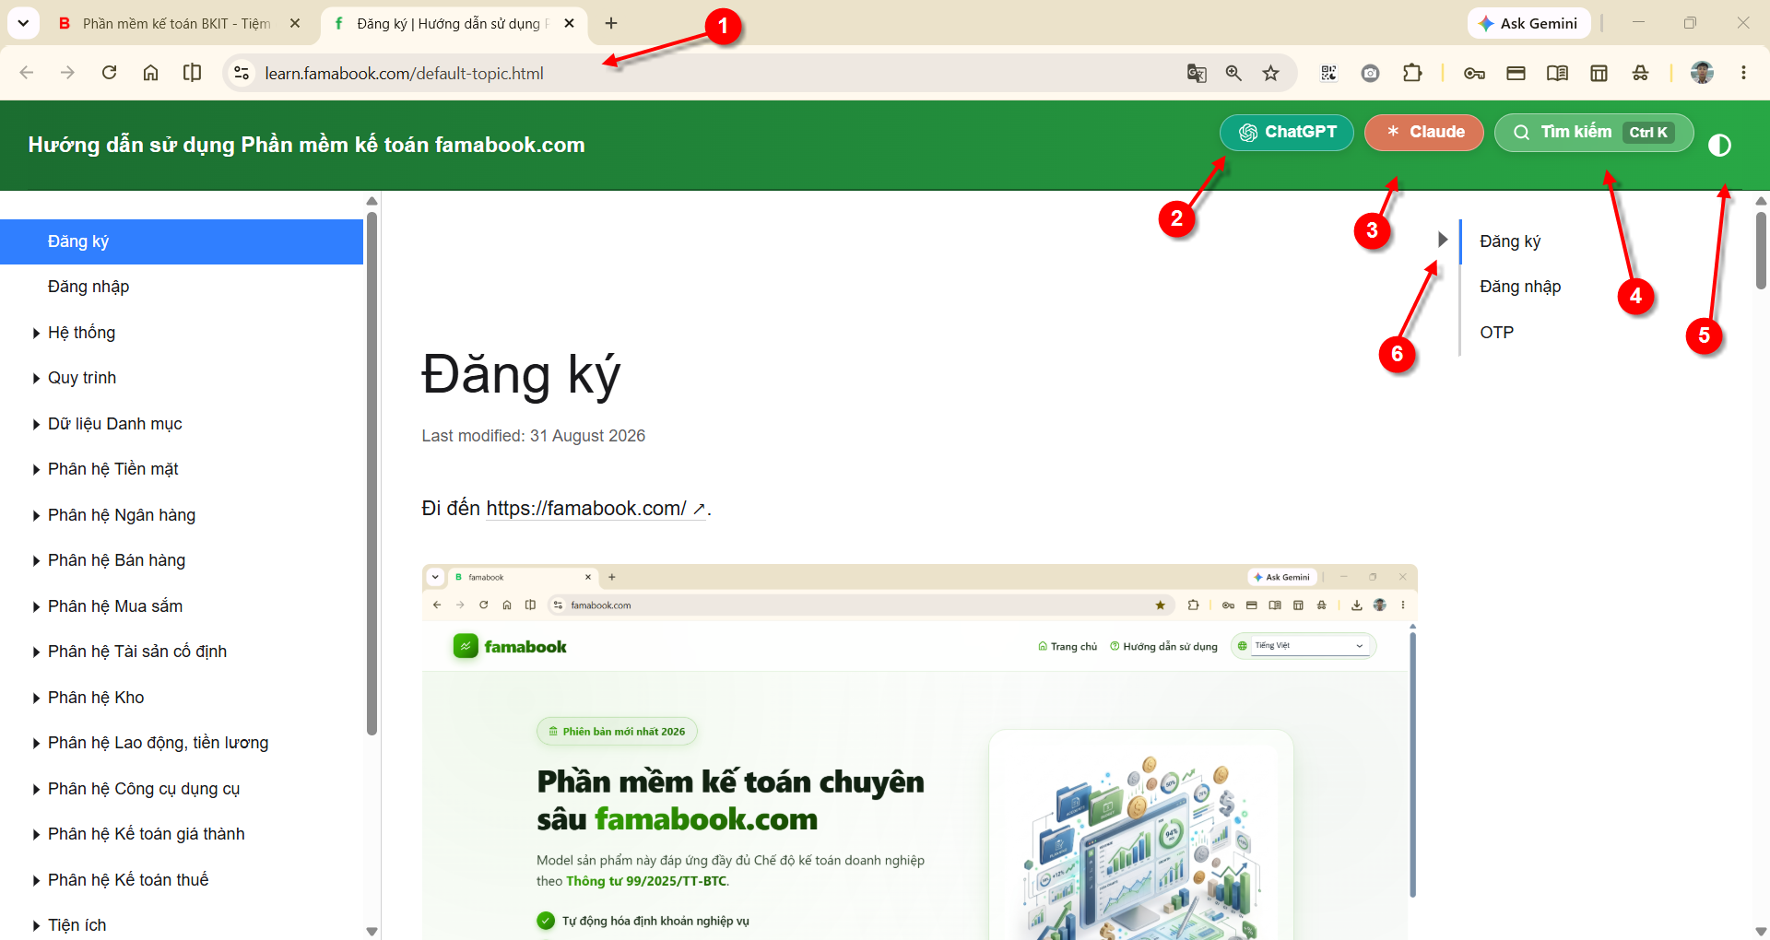The height and width of the screenshot is (940, 1770).
Task: Expand Phân hệ Ngân hàng section
Action: pyautogui.click(x=36, y=516)
